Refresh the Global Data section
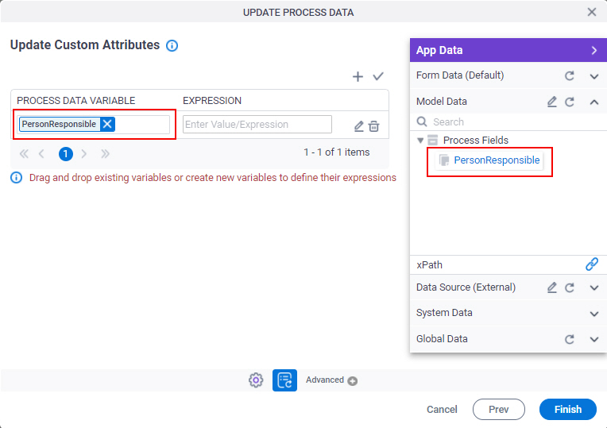This screenshot has height=428, width=607. click(x=570, y=339)
